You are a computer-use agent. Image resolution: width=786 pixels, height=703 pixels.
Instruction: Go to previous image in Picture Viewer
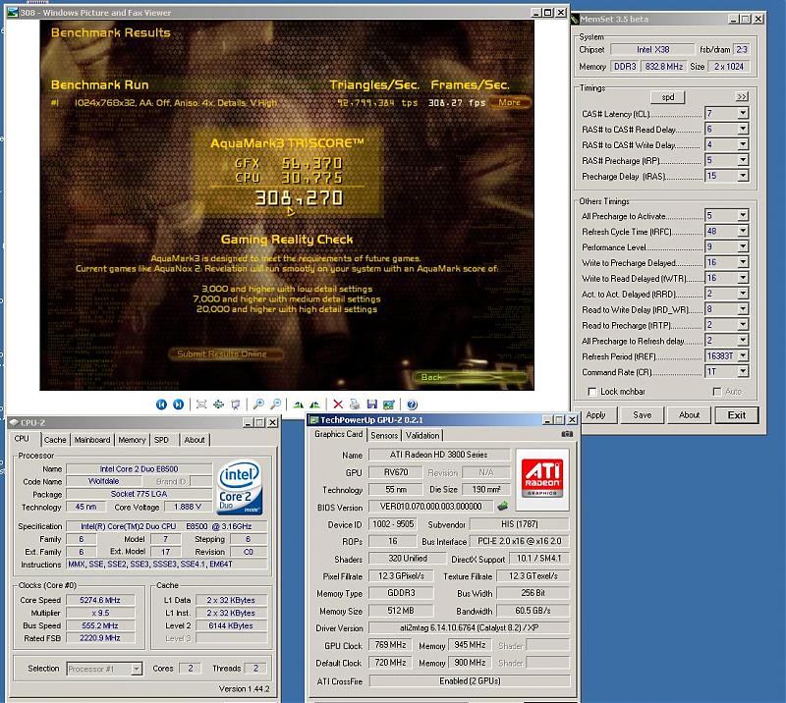161,404
